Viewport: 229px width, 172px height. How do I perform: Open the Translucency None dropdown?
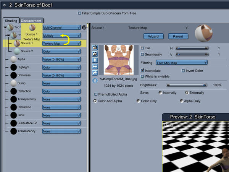click(61, 131)
